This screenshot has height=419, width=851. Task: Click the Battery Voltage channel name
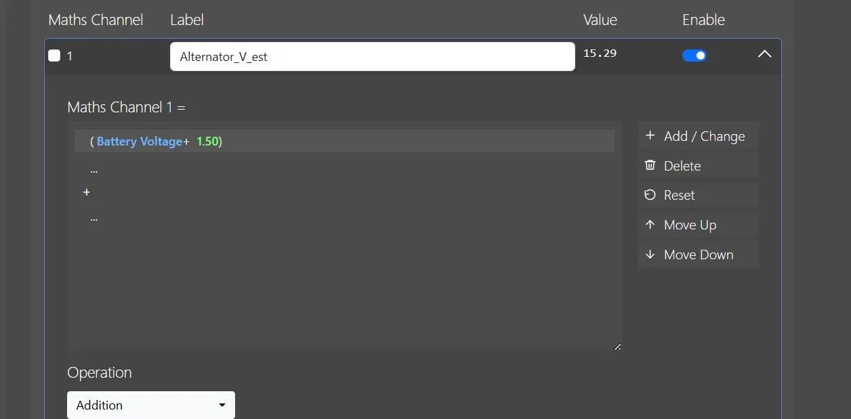pyautogui.click(x=140, y=141)
